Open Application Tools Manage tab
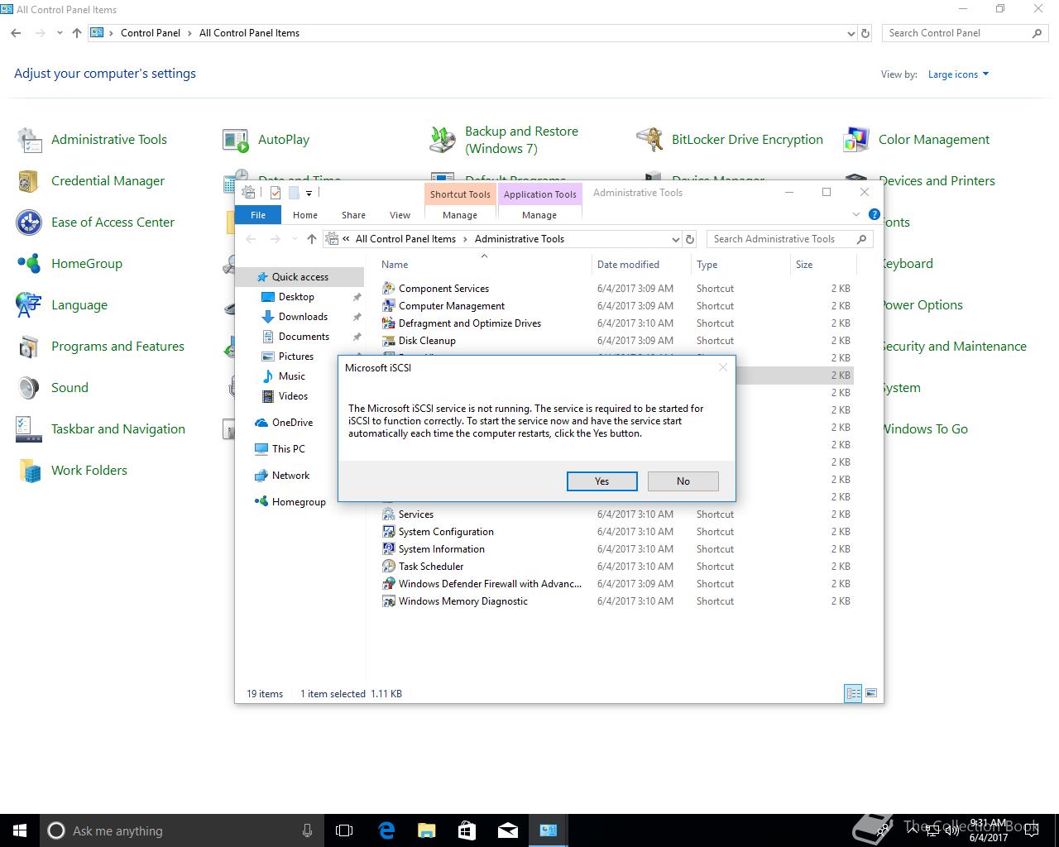 [539, 215]
